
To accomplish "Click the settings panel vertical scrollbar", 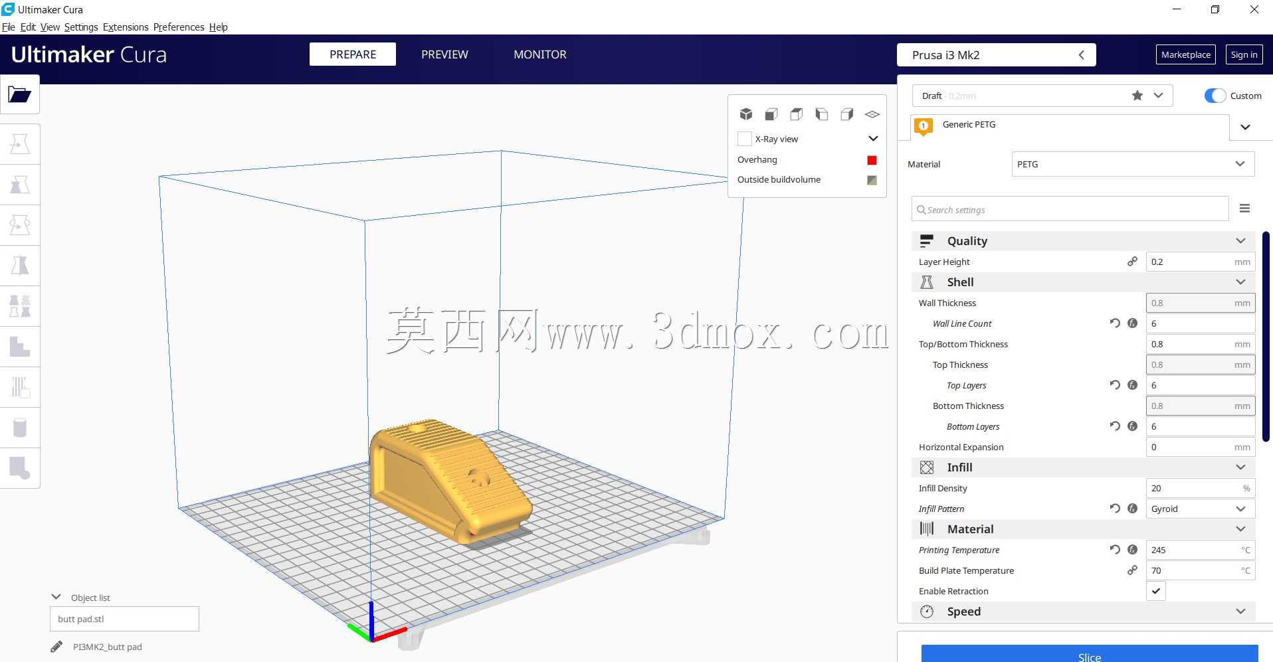I will (1266, 336).
